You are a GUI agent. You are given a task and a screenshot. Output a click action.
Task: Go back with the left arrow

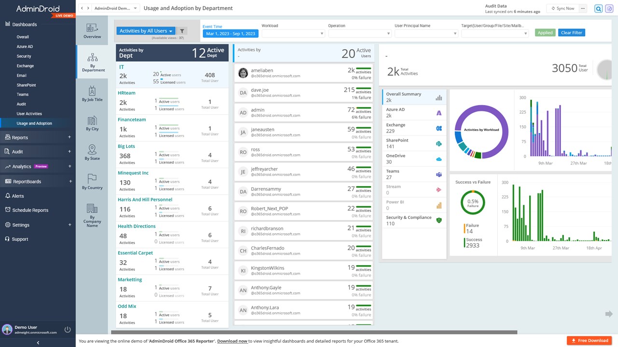(82, 8)
